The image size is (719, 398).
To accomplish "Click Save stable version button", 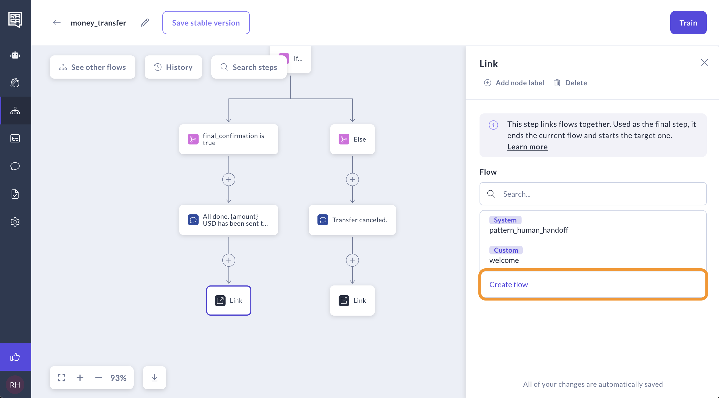I will [x=206, y=23].
